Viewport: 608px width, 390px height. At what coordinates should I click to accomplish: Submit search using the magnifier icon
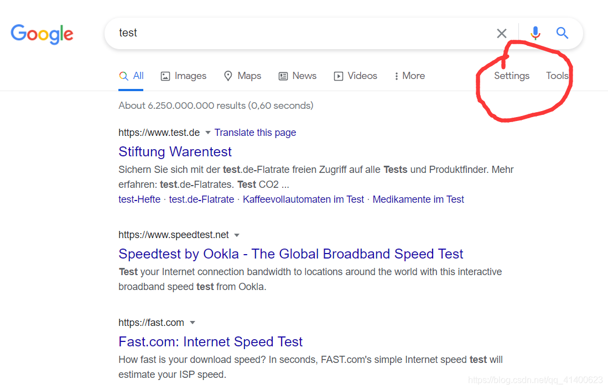562,33
